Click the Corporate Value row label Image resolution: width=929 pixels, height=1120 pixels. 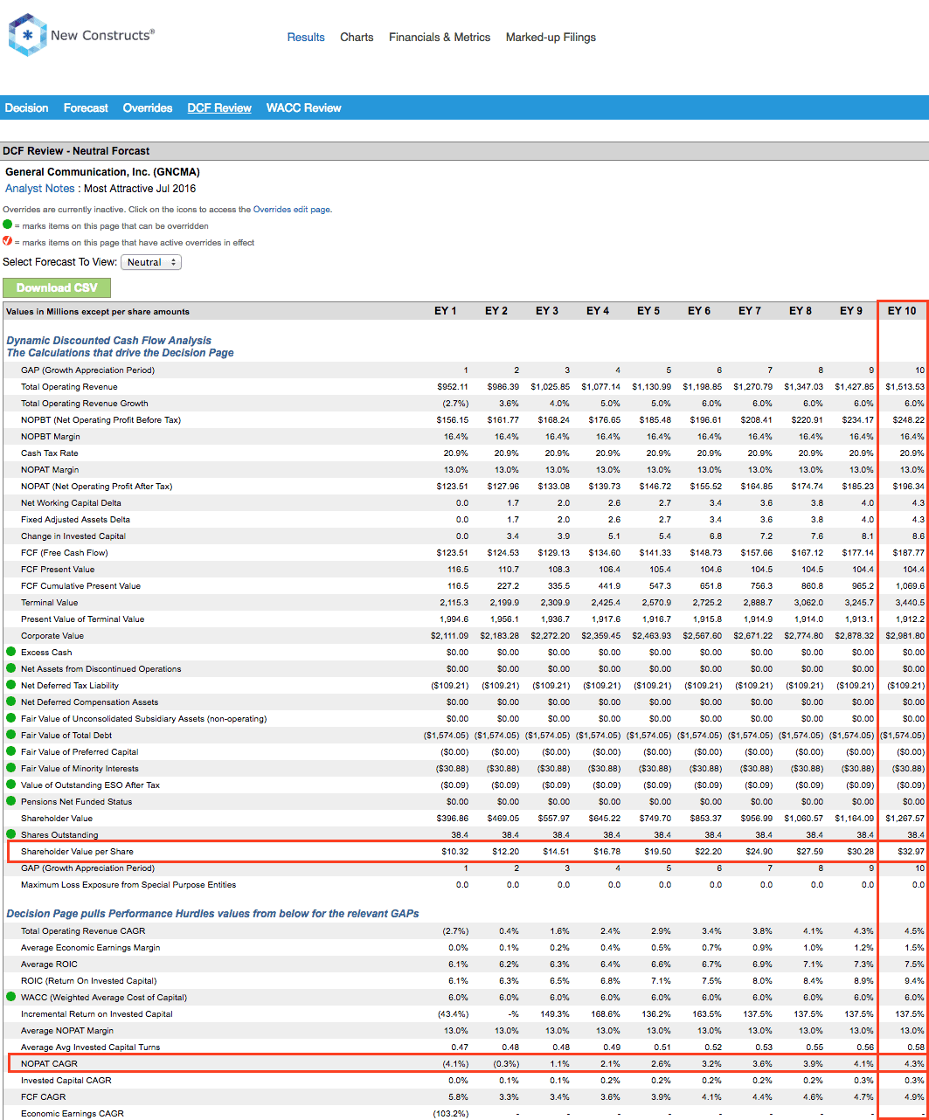click(x=52, y=636)
